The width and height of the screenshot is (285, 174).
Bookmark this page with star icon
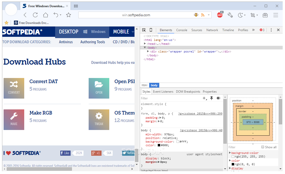(x=69, y=15)
